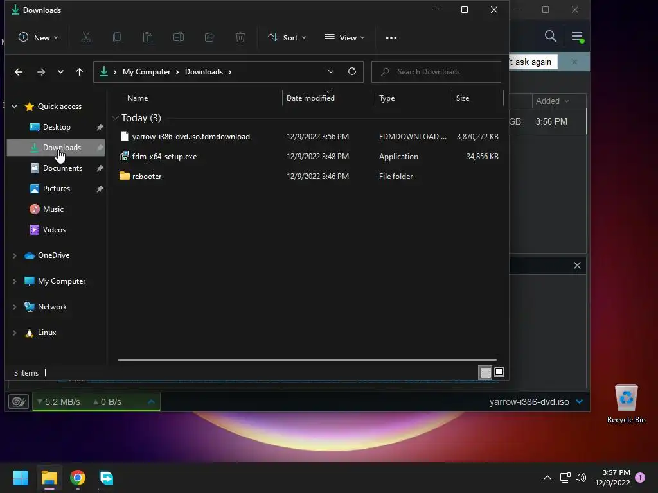Click Google Chrome taskbar icon
This screenshot has height=493, width=658.
(x=78, y=478)
